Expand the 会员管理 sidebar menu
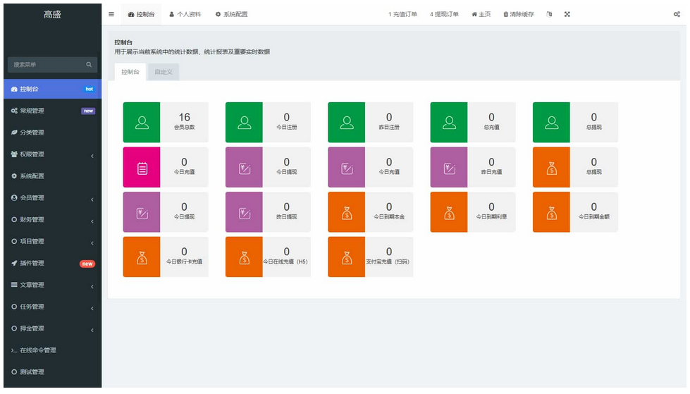The width and height of the screenshot is (690, 394). [51, 198]
